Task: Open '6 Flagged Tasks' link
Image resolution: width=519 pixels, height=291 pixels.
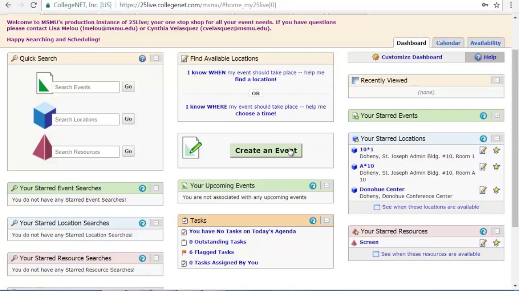Action: click(x=211, y=252)
